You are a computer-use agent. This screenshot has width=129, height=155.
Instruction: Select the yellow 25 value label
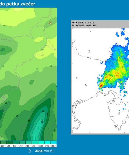[x=50, y=23]
